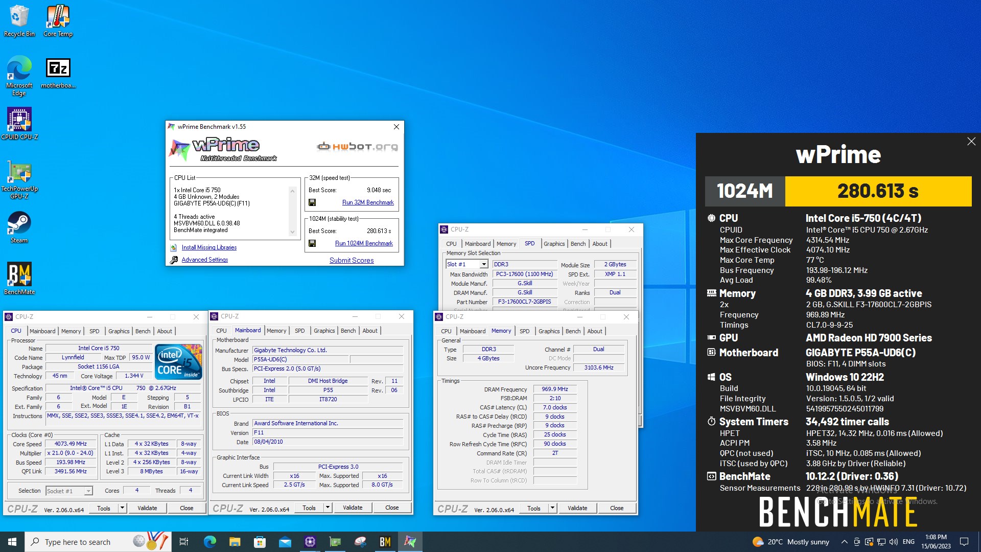Open Memory tab in CPU-Z Mainboard window

pos(276,331)
